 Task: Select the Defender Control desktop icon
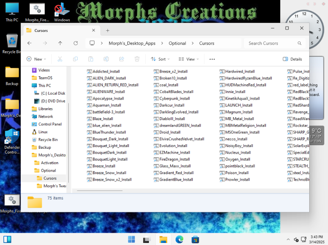12,141
